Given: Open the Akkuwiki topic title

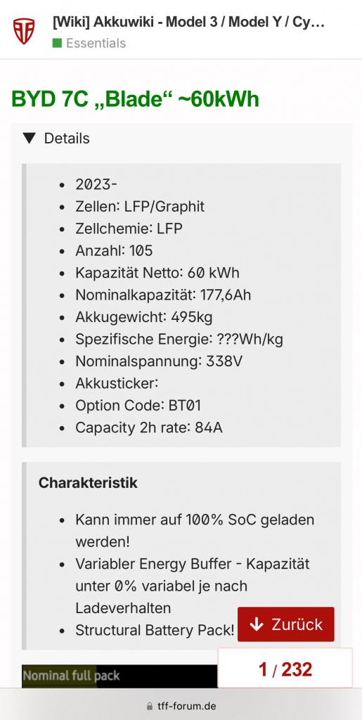Looking at the screenshot, I should coord(188,22).
